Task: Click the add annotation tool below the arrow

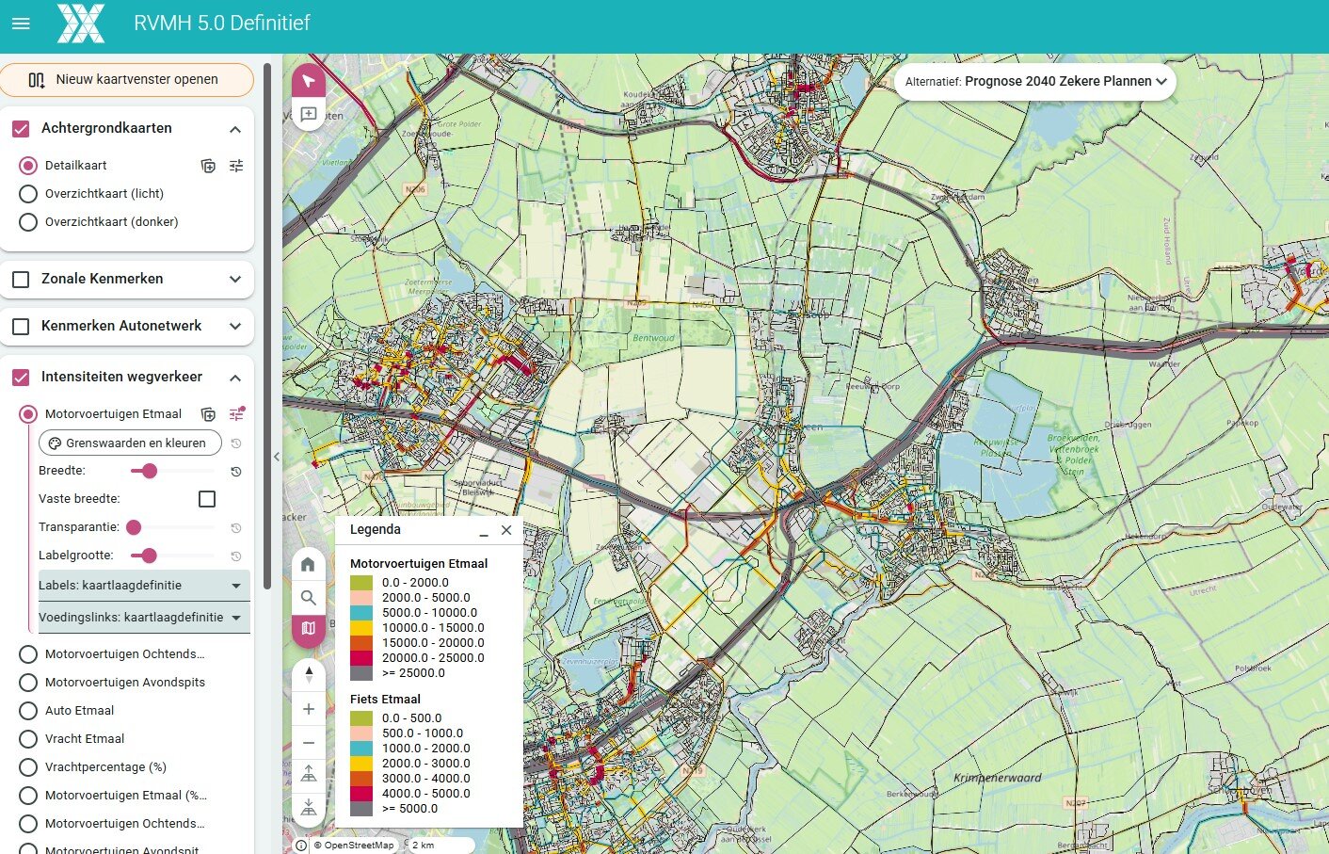Action: tap(309, 115)
